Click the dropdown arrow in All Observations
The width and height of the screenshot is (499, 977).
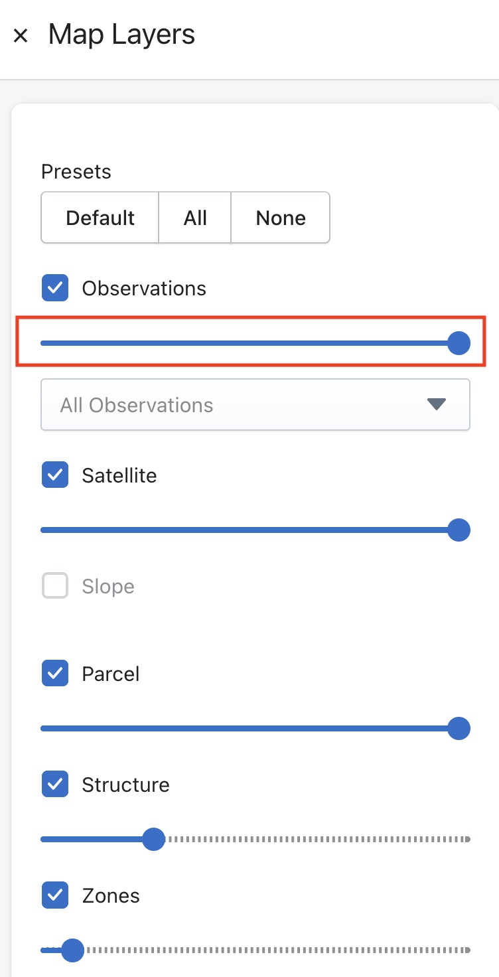point(436,404)
